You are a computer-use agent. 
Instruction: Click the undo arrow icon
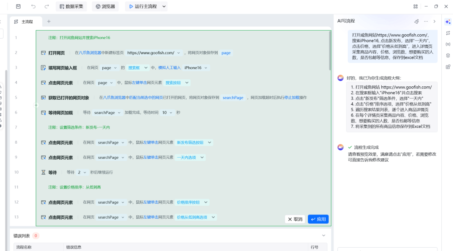(x=34, y=6)
